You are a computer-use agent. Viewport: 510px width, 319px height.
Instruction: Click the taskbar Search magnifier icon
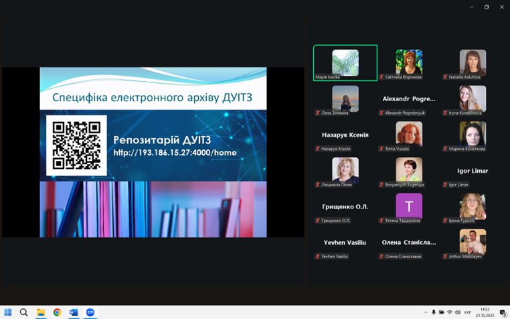(x=24, y=312)
